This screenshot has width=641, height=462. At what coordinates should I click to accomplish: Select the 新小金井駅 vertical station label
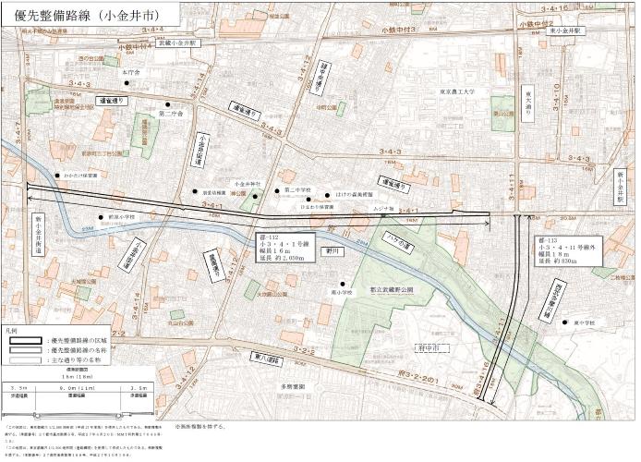[621, 188]
